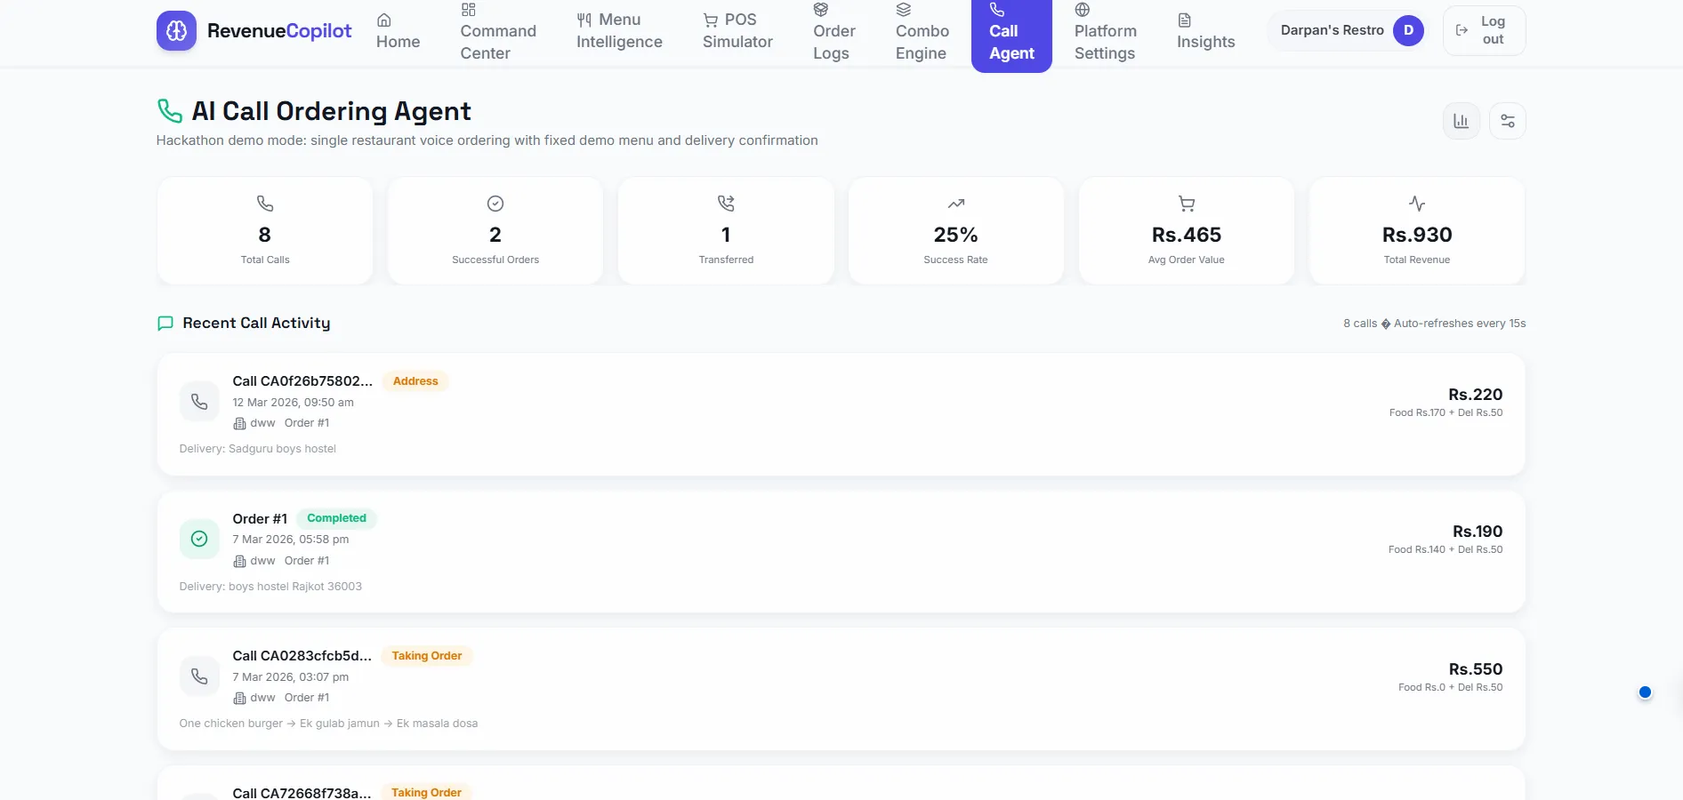Select the Call Agent tab
The height and width of the screenshot is (800, 1683).
[1011, 34]
